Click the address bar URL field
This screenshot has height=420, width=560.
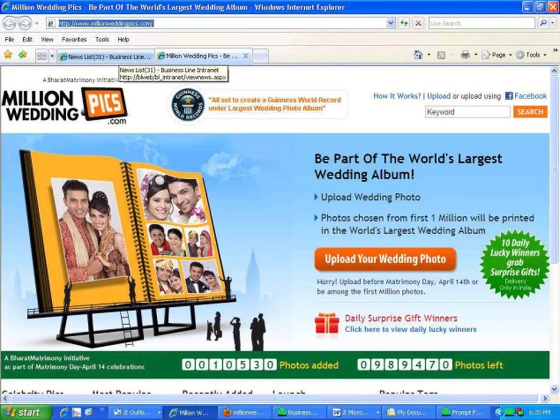pyautogui.click(x=221, y=23)
